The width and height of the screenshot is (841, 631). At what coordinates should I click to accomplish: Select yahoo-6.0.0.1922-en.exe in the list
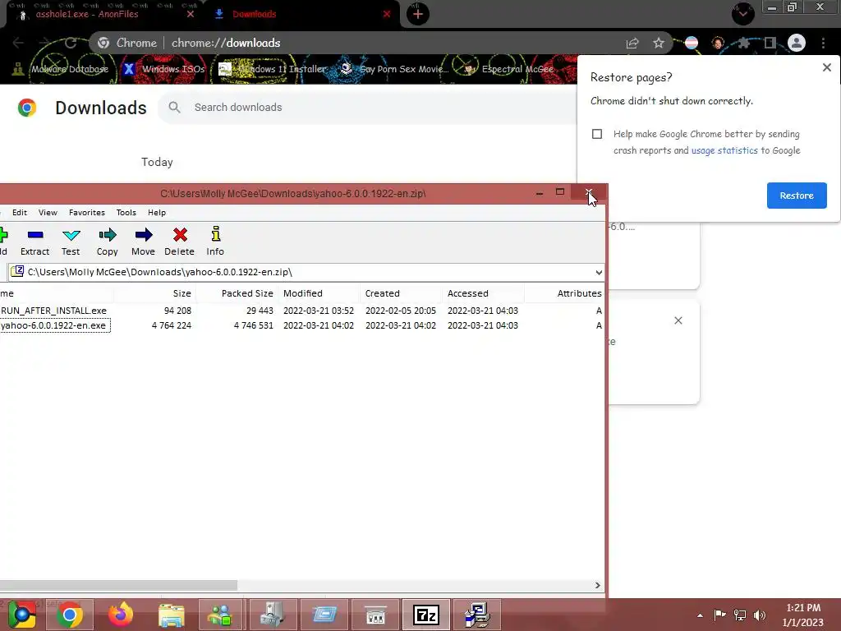(53, 325)
